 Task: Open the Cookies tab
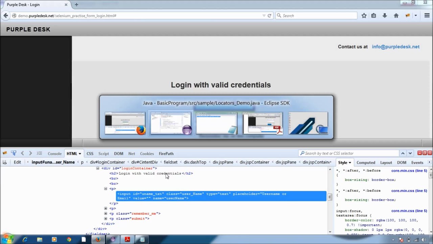point(147,154)
